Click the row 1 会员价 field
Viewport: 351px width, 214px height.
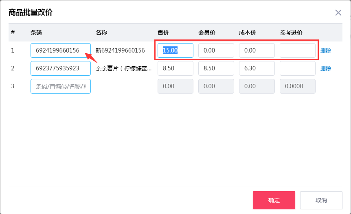point(216,50)
